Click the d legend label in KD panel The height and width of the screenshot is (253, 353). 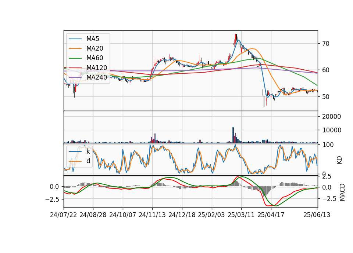pyautogui.click(x=88, y=161)
